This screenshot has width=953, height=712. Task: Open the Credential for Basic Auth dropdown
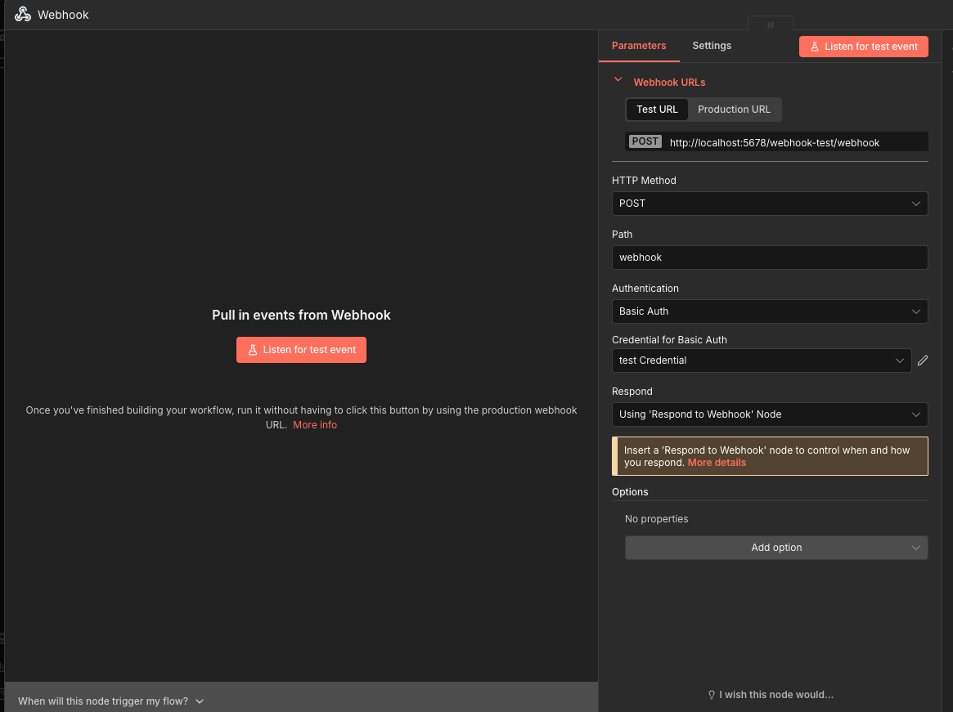[x=761, y=360]
